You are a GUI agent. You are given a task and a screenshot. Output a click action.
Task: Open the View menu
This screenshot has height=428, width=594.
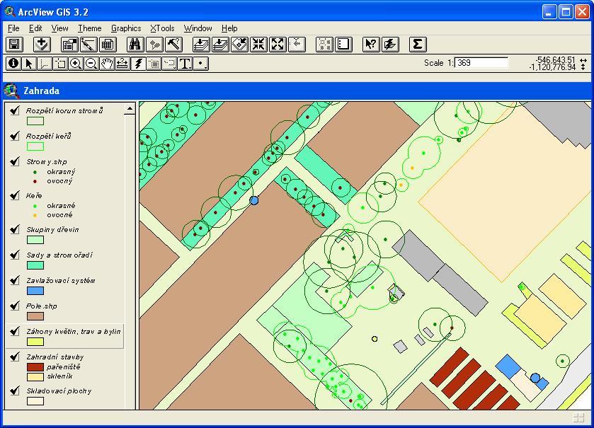click(59, 28)
